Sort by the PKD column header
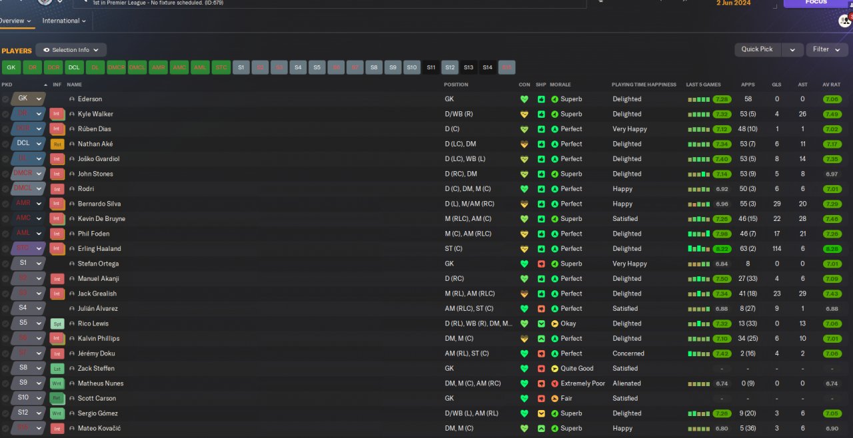The image size is (853, 438). (7, 85)
